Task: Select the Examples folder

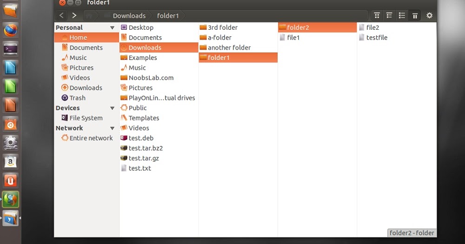Action: [159, 58]
